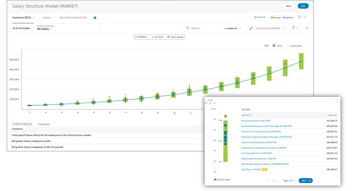The image size is (353, 191).
Task: Expand the Summary (BOS) tab dropdown arrow
Action: click(33, 17)
